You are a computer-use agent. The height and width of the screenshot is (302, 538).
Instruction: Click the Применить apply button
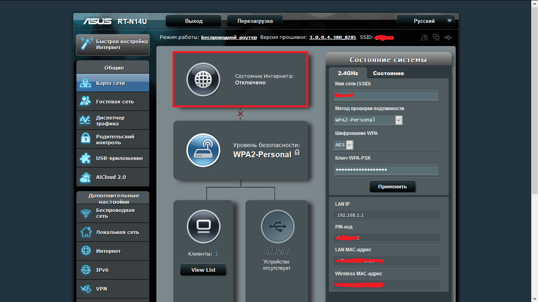[x=392, y=186]
